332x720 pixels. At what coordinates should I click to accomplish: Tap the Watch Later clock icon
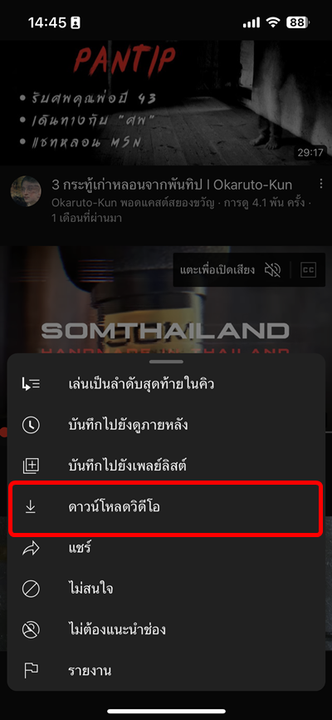pos(31,425)
